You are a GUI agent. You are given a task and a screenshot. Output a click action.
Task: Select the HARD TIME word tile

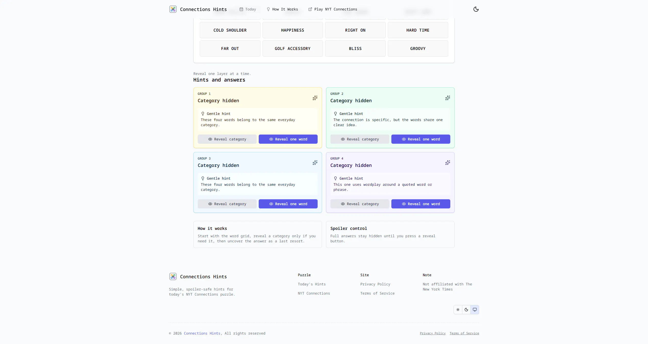[x=418, y=30]
